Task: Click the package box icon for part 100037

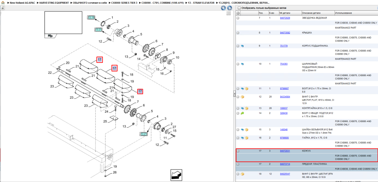Action: click(x=246, y=108)
